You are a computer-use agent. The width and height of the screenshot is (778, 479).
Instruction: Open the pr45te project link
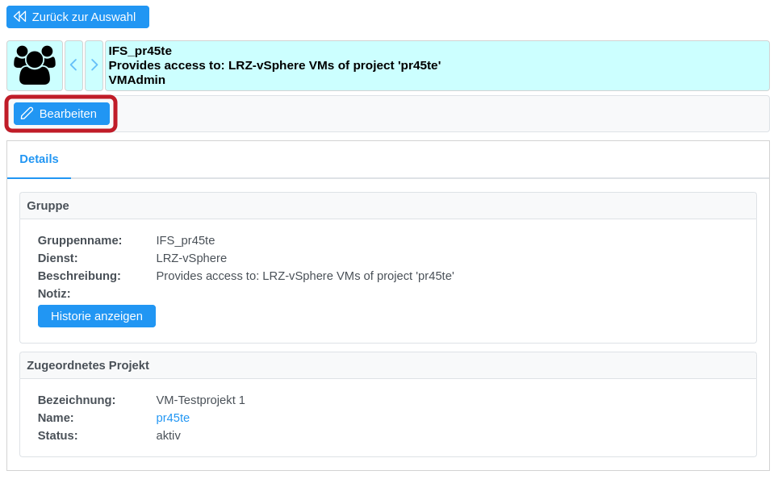pos(173,418)
